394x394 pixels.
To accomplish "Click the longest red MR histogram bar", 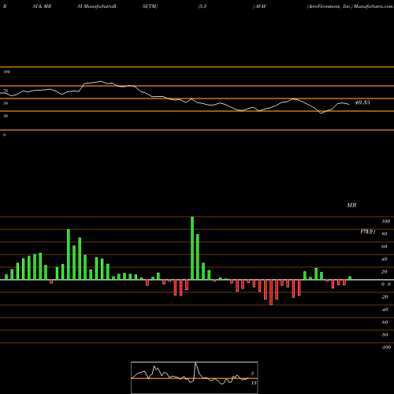I will [x=271, y=292].
